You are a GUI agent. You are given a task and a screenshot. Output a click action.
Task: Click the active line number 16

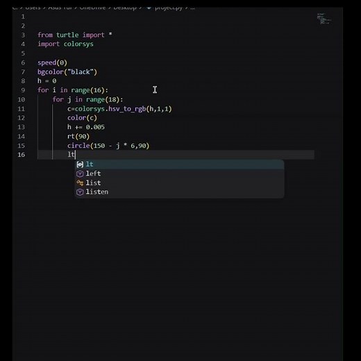[22, 155]
